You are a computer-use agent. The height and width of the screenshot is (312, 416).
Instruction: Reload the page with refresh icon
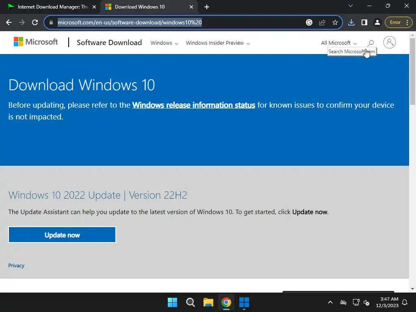point(35,23)
